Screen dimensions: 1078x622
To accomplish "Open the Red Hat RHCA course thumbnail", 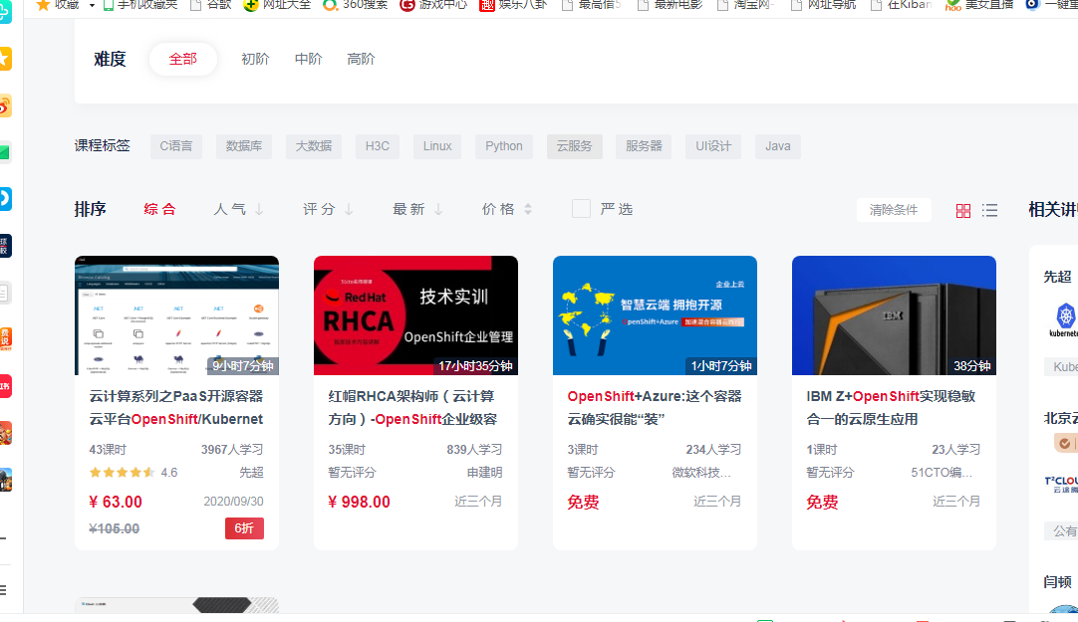I will [415, 315].
